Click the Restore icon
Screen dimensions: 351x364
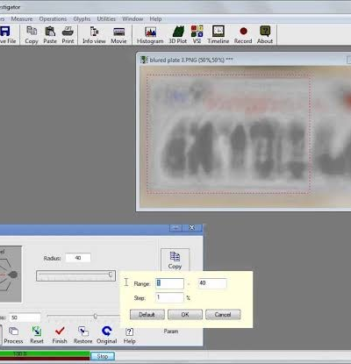[x=83, y=335]
